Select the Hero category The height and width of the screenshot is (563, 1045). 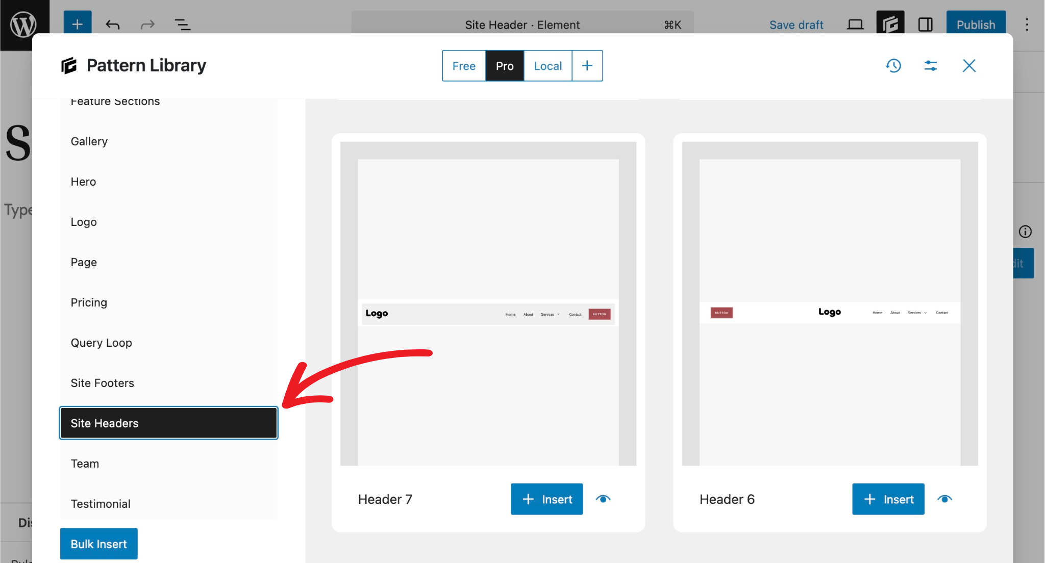pos(168,182)
